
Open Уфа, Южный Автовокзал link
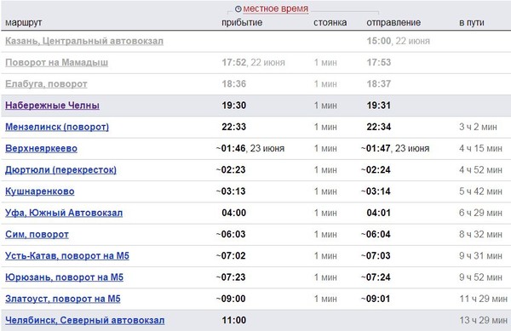click(64, 213)
